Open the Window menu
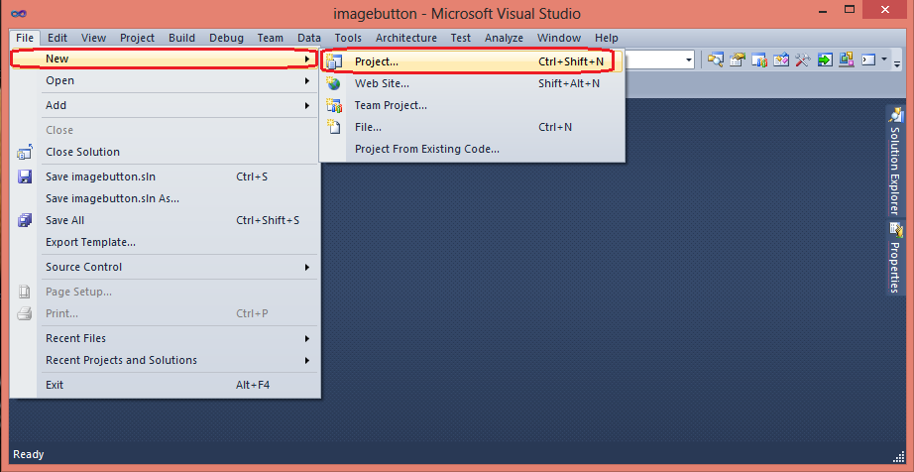Screen dimensions: 914x472 coord(559,38)
